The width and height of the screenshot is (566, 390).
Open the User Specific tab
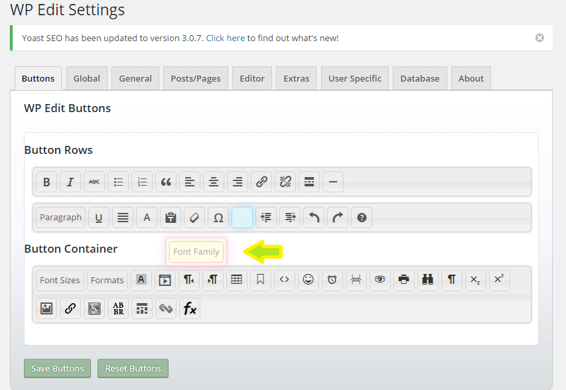[x=355, y=78]
